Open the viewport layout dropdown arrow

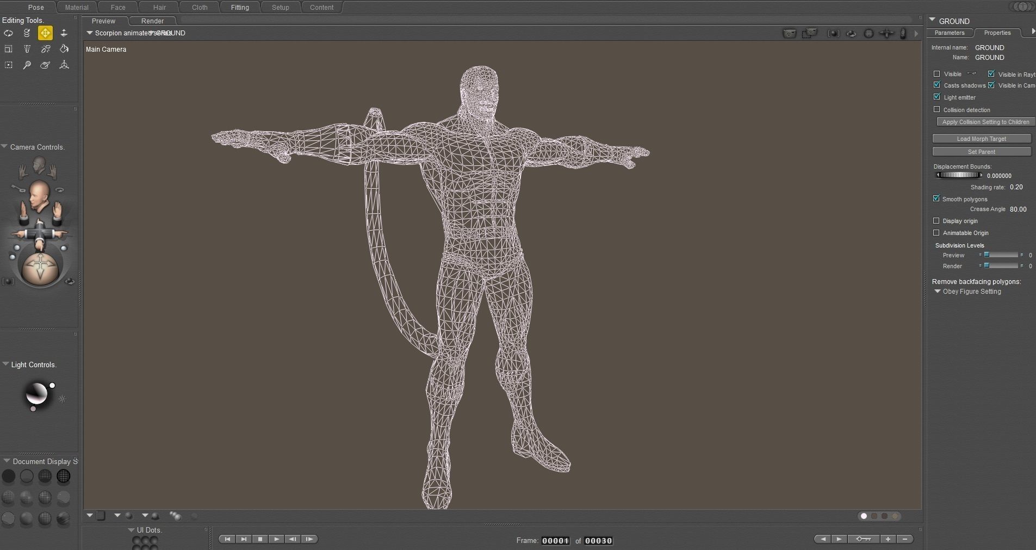point(90,515)
